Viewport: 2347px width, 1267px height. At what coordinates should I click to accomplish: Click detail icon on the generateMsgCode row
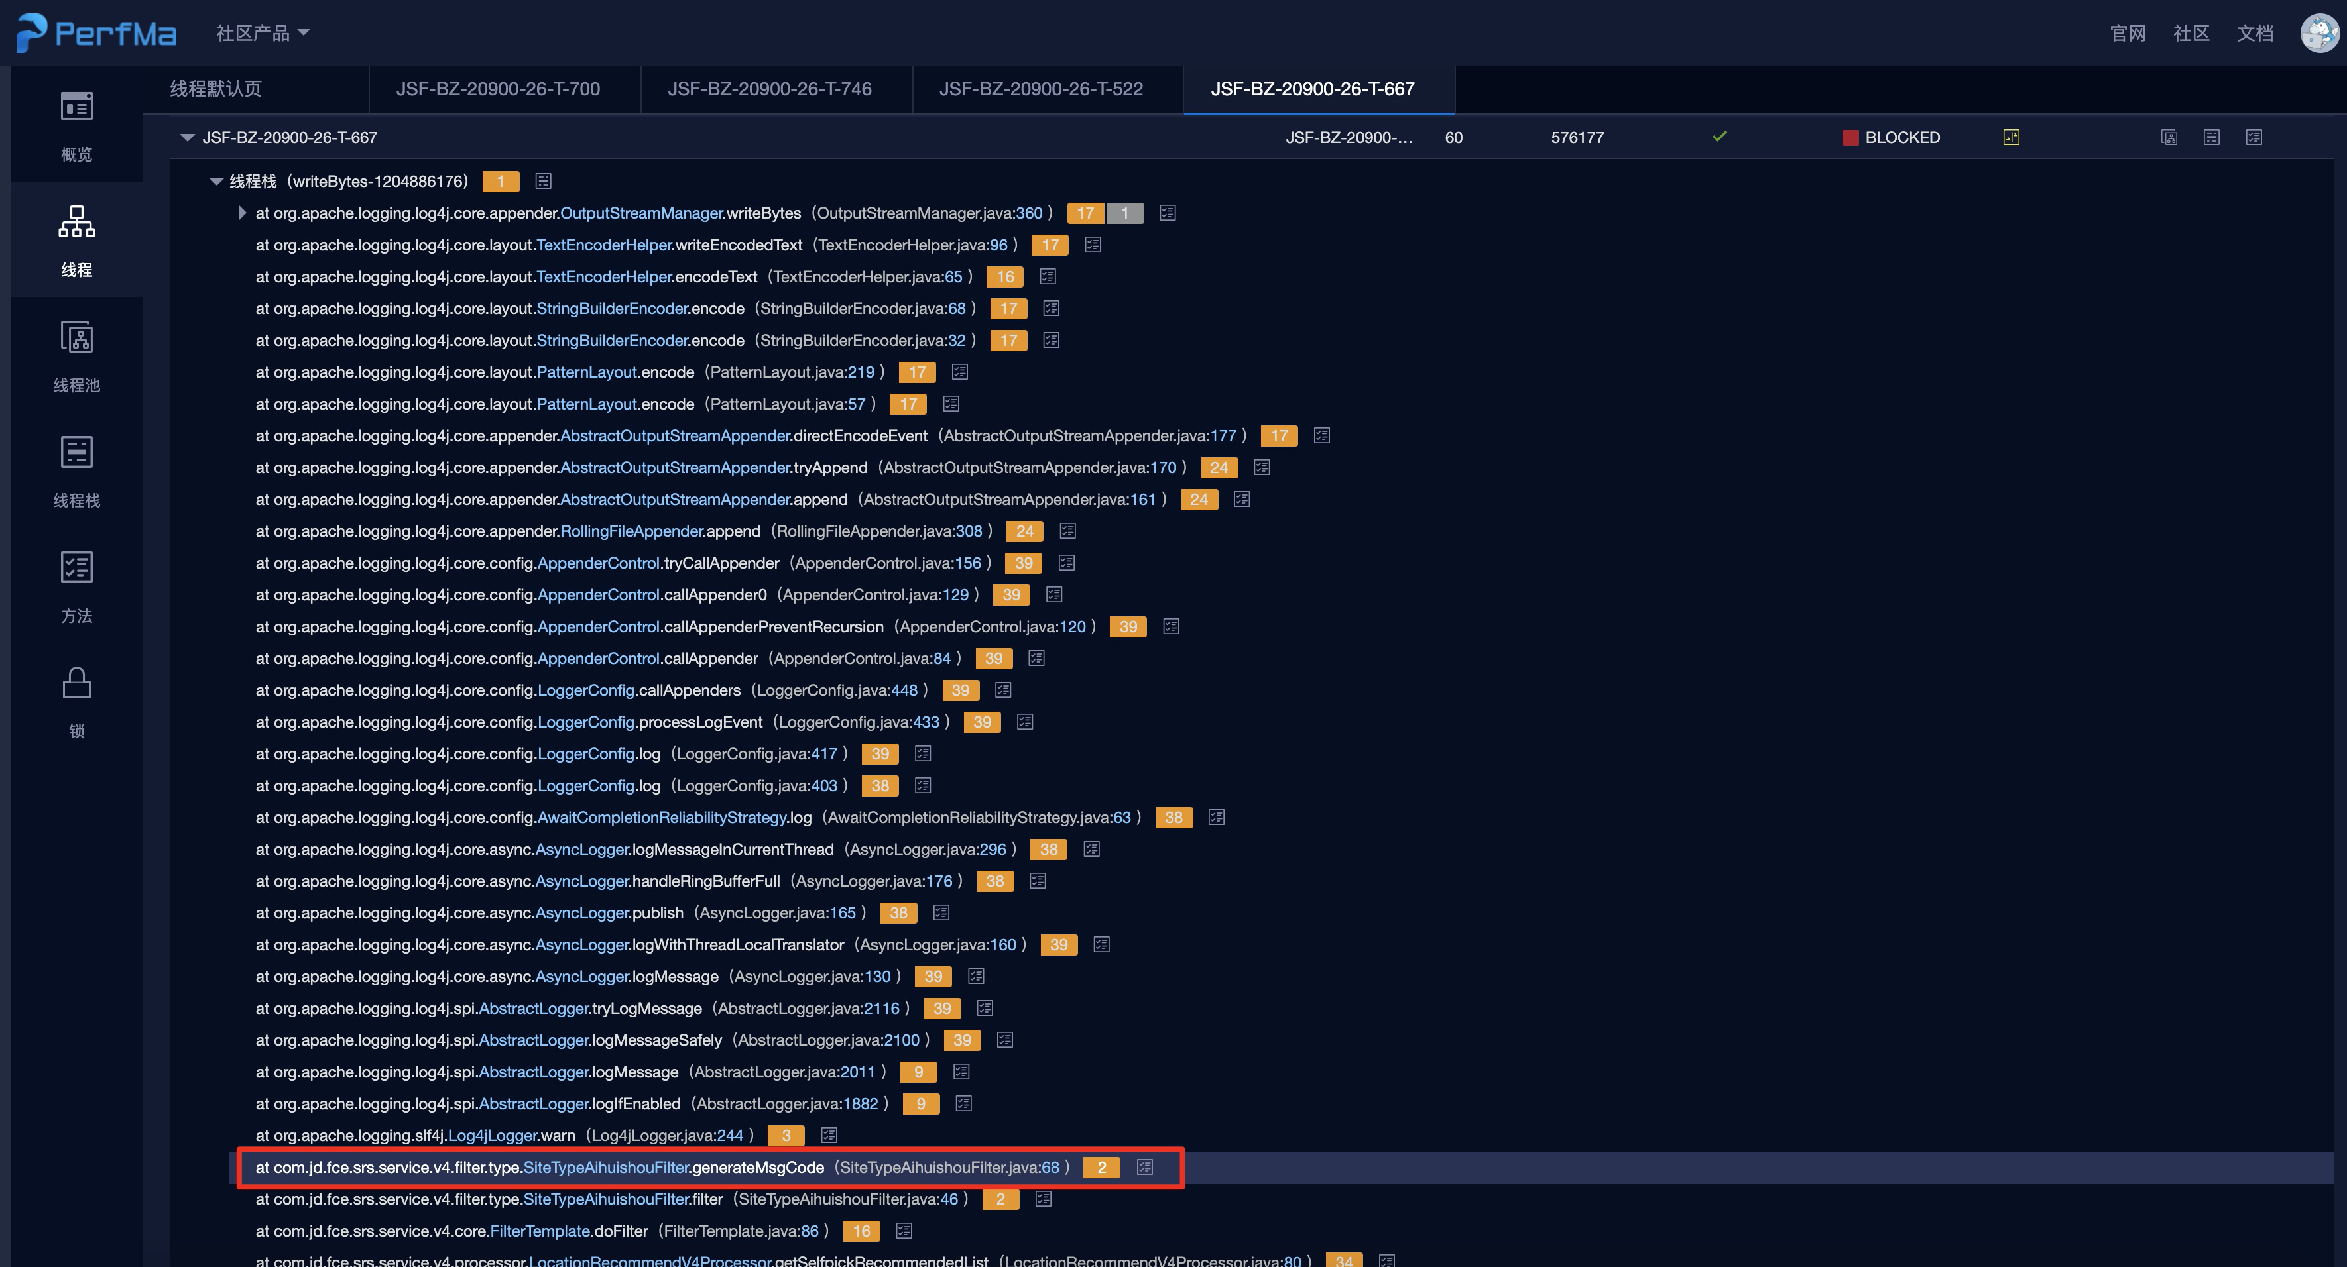click(x=1144, y=1168)
